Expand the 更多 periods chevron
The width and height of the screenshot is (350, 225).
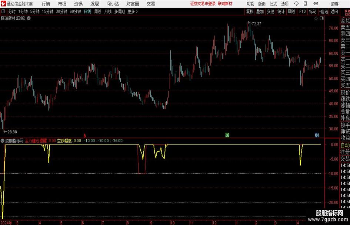[137, 11]
